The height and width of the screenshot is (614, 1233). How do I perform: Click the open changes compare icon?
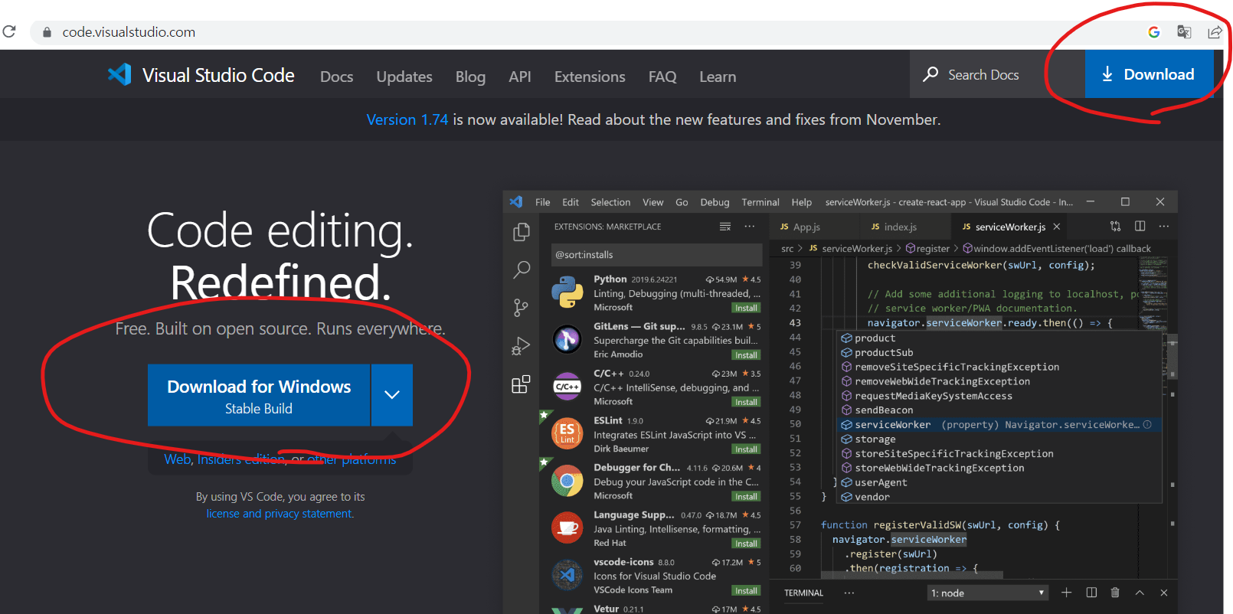click(x=1115, y=226)
